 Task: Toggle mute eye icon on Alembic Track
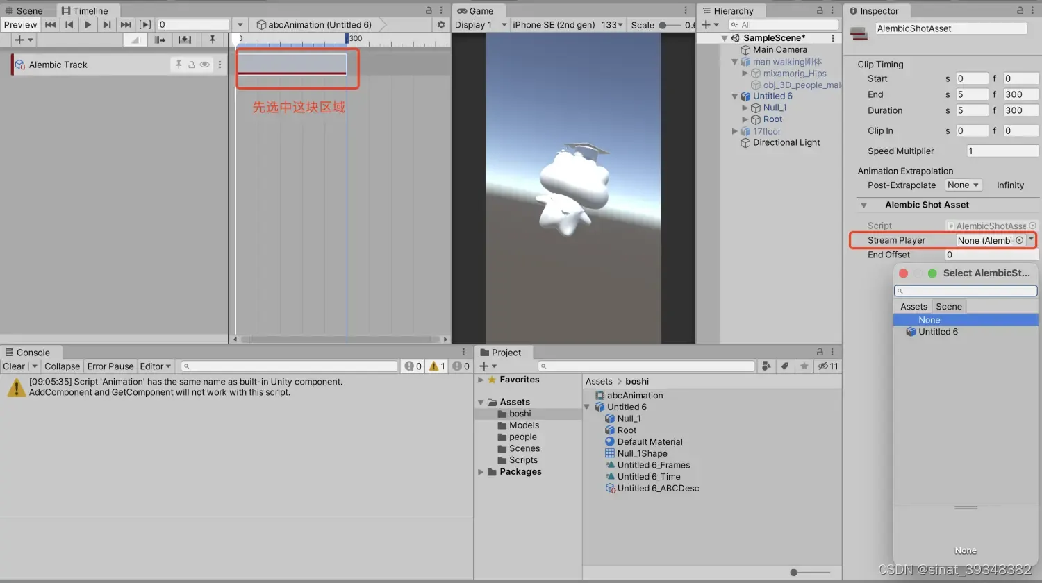(204, 64)
